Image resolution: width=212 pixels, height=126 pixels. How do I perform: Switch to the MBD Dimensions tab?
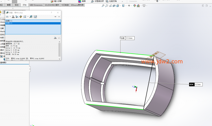(36, 5)
